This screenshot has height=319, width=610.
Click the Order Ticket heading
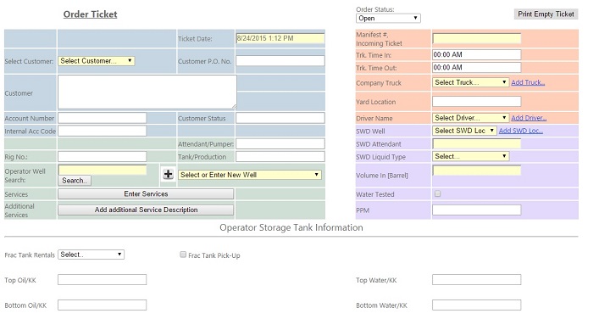click(x=91, y=14)
